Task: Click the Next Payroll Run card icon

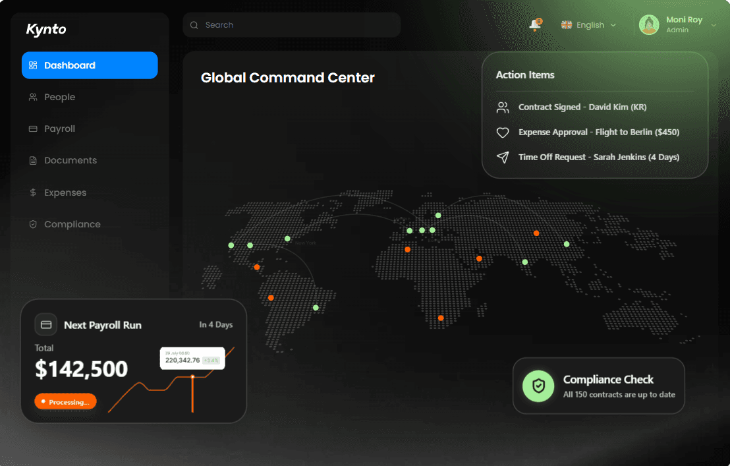Action: 45,324
